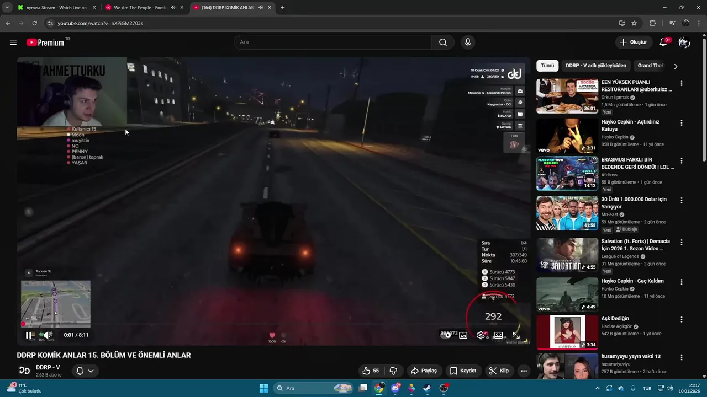
Task: Open the tab search dropdown arrow
Action: click(7, 8)
